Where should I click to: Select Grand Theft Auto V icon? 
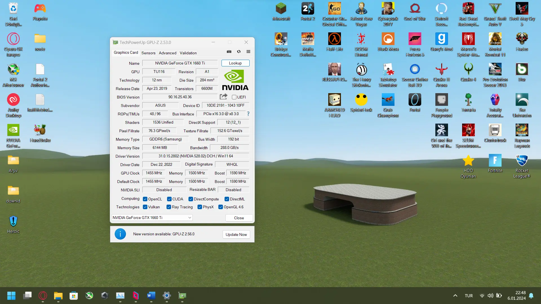495,14
